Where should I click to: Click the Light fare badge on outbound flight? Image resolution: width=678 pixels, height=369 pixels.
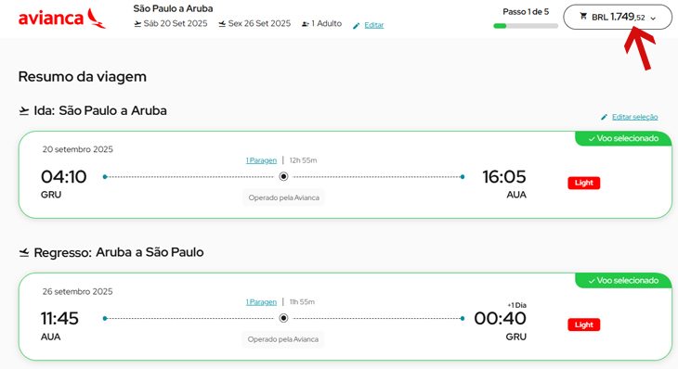pos(584,183)
